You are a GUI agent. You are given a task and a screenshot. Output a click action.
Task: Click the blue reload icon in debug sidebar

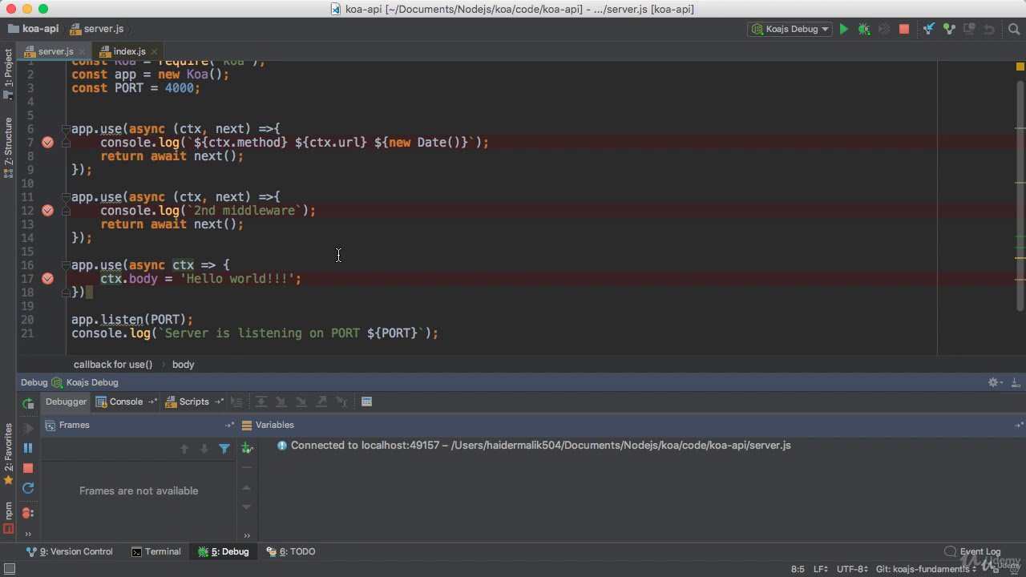click(x=28, y=488)
